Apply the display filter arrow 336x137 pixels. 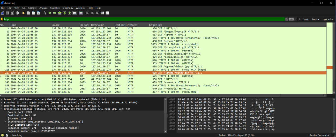(291, 19)
